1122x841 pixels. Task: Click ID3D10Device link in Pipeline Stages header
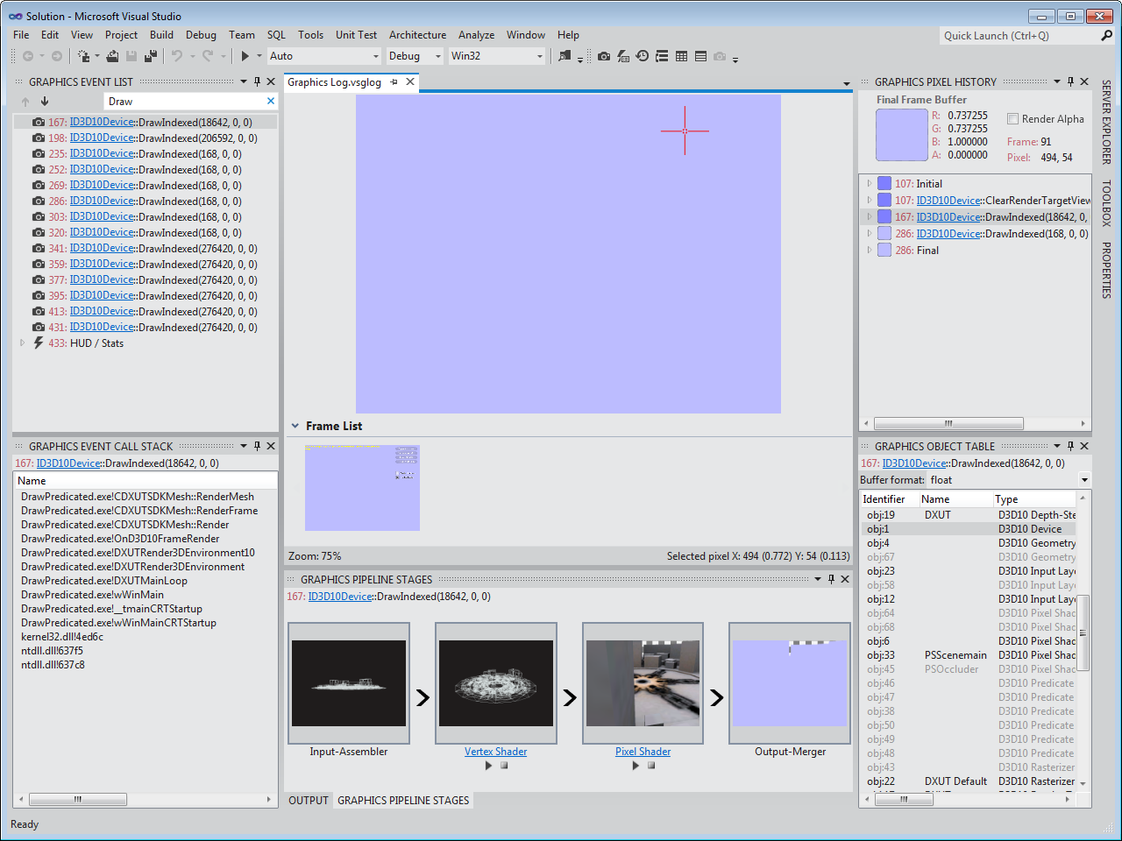click(340, 597)
